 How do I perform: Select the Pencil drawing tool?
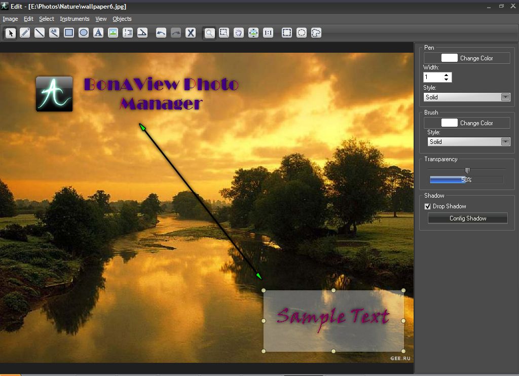coord(25,33)
